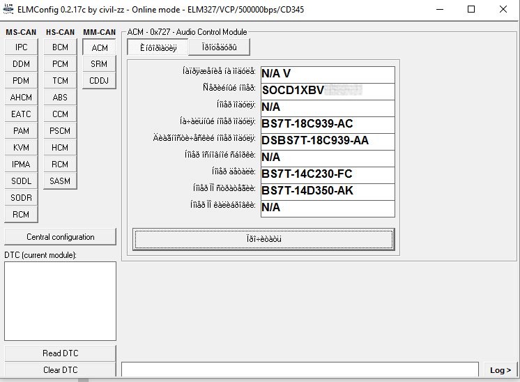Image resolution: width=520 pixels, height=382 pixels.
Task: Open the ABS module
Action: [x=60, y=98]
